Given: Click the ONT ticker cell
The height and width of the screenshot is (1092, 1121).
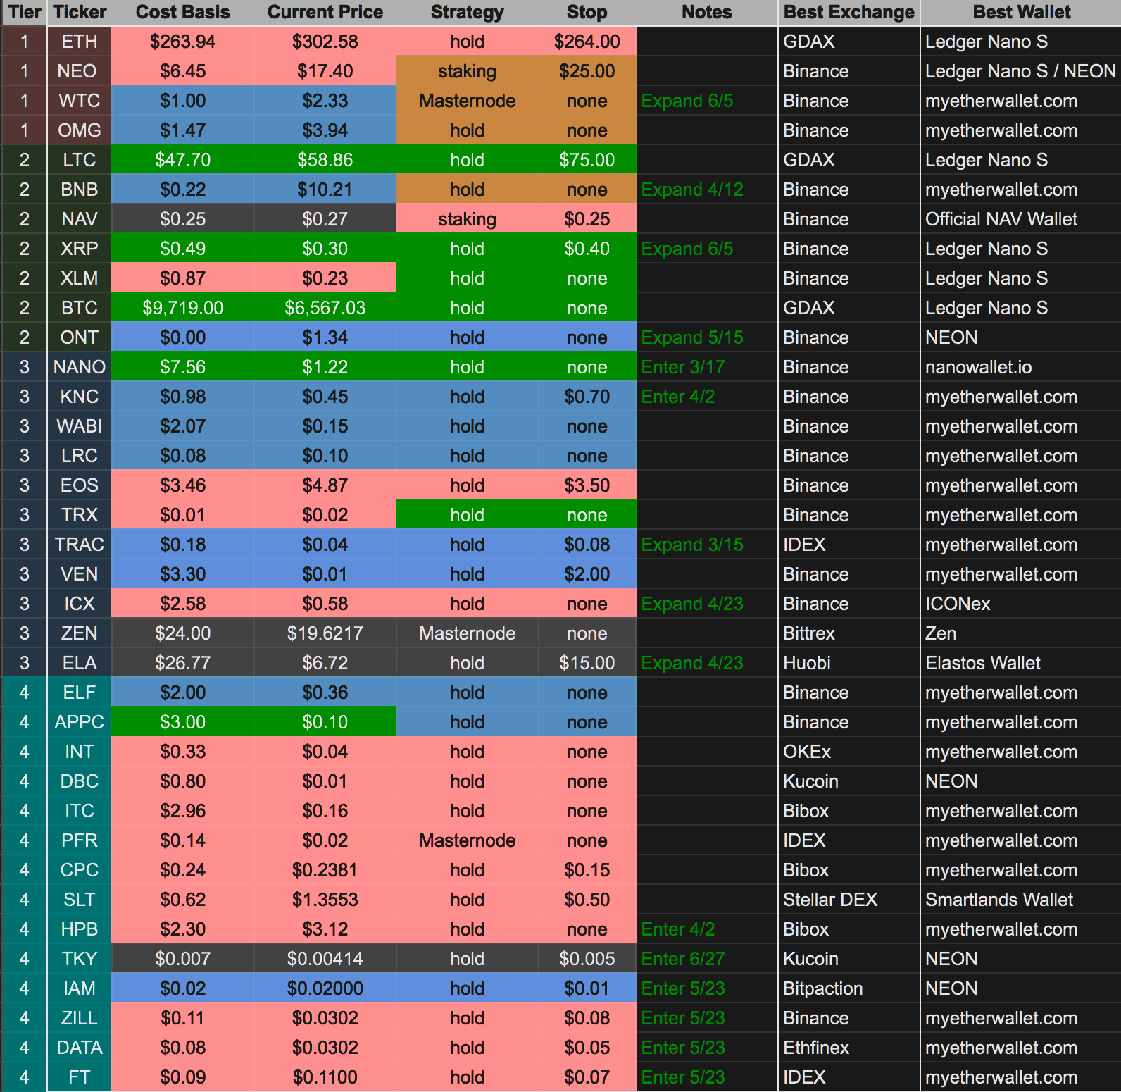Looking at the screenshot, I should 80,337.
